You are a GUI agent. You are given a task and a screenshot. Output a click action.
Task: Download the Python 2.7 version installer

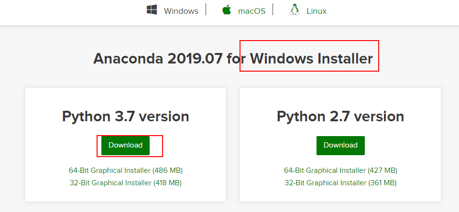pos(340,145)
